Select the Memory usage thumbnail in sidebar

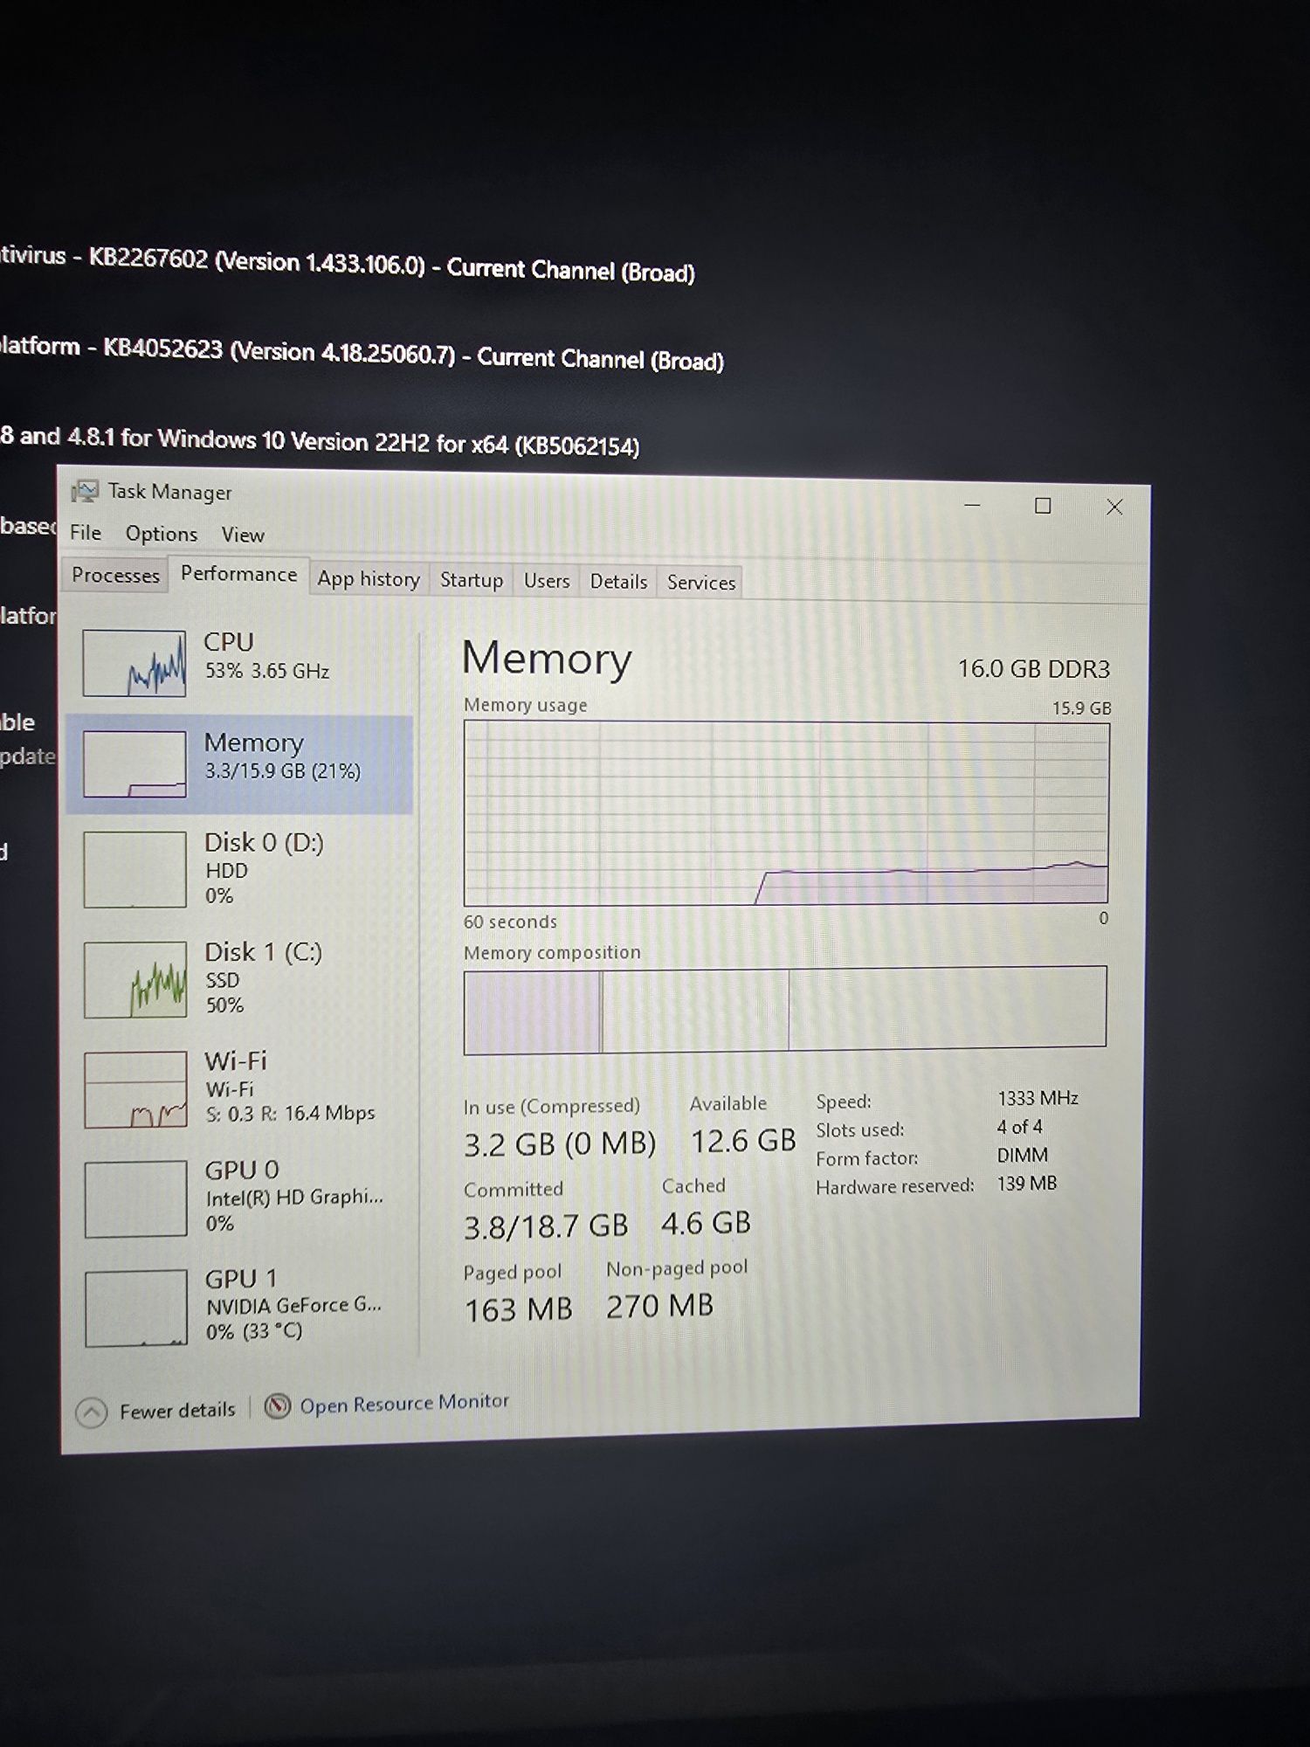tap(134, 764)
